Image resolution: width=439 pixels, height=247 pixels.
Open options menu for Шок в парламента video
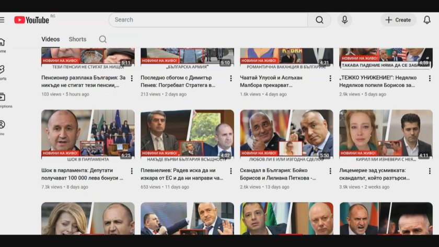pos(132,171)
